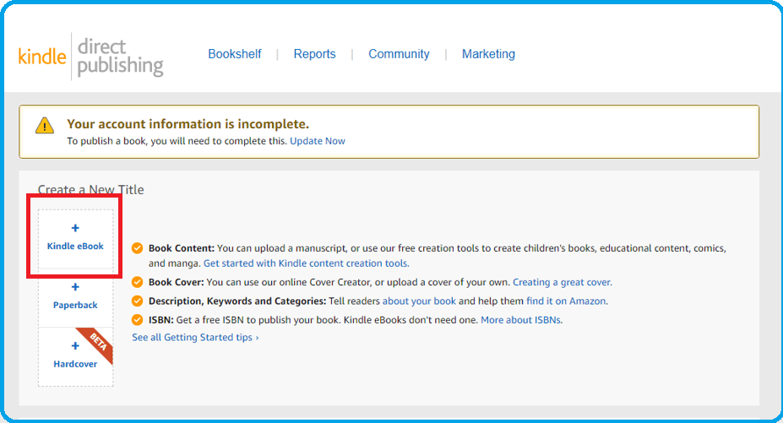The height and width of the screenshot is (423, 783).
Task: Click the account information is incomplete heading
Action: point(188,124)
